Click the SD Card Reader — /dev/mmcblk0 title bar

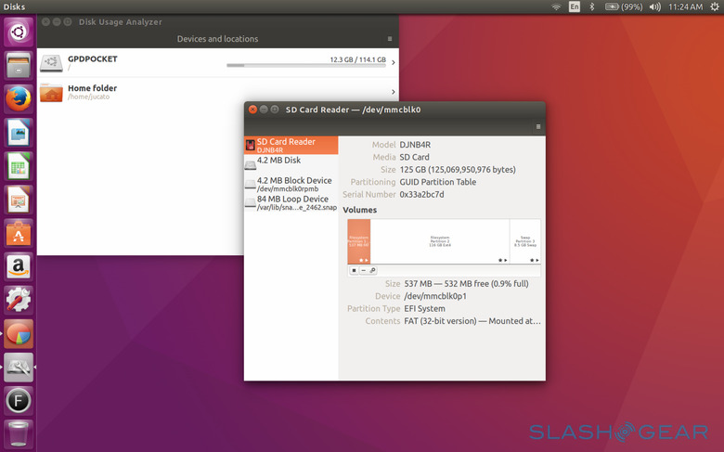(354, 110)
